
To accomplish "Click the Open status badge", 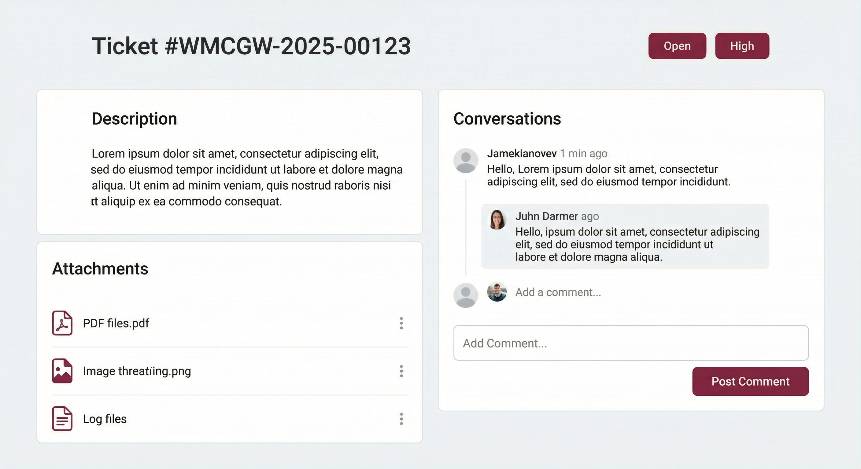I will pyautogui.click(x=677, y=46).
